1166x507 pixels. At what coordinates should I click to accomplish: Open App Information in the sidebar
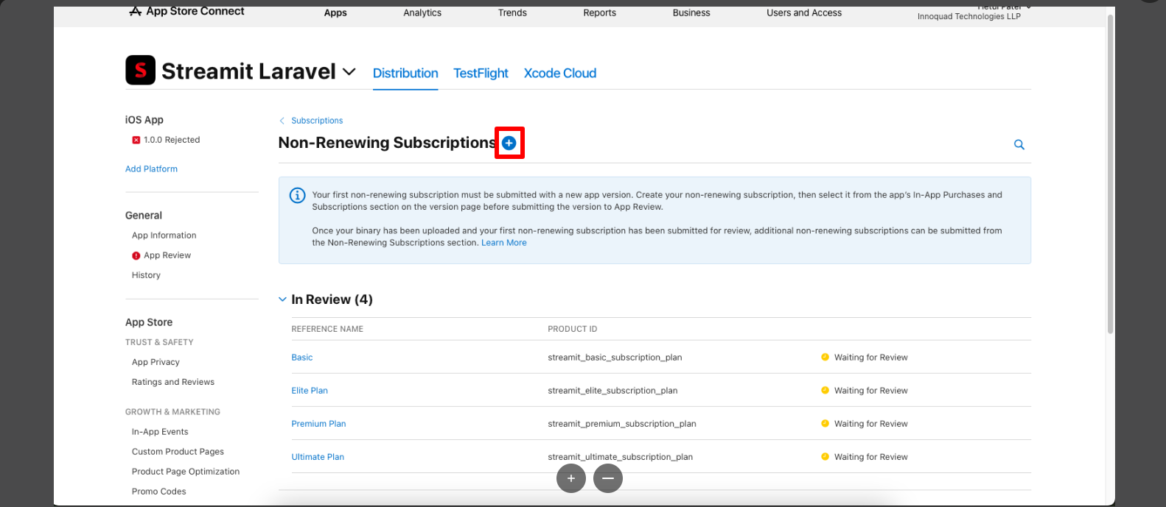(x=164, y=235)
